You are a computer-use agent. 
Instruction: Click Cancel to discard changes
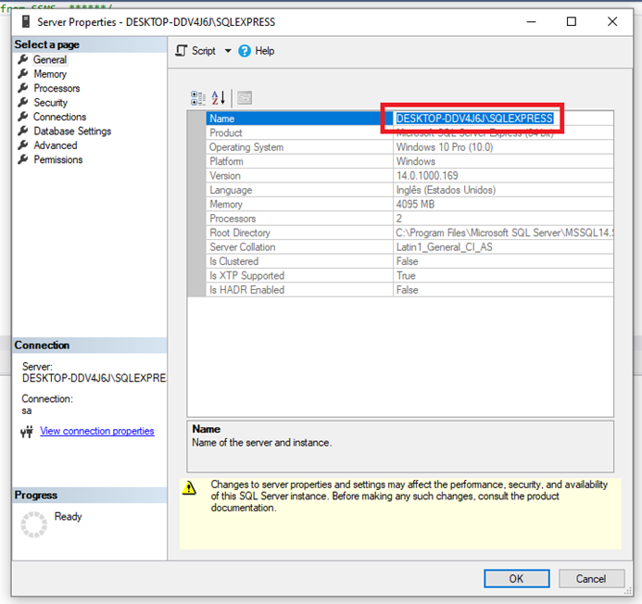(x=591, y=579)
